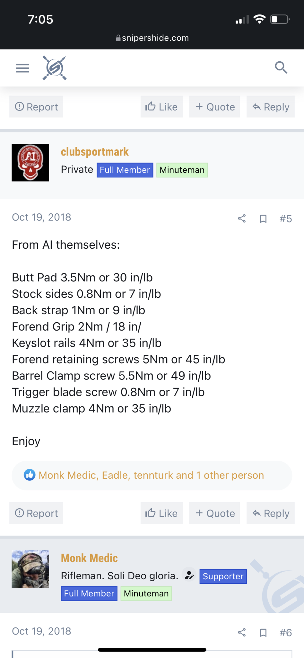The height and width of the screenshot is (658, 304).
Task: Tap the snipershide.com address bar
Action: point(152,38)
